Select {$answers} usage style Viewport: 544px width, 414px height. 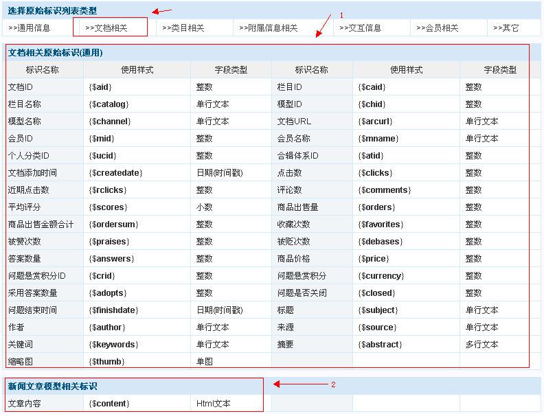(x=112, y=259)
